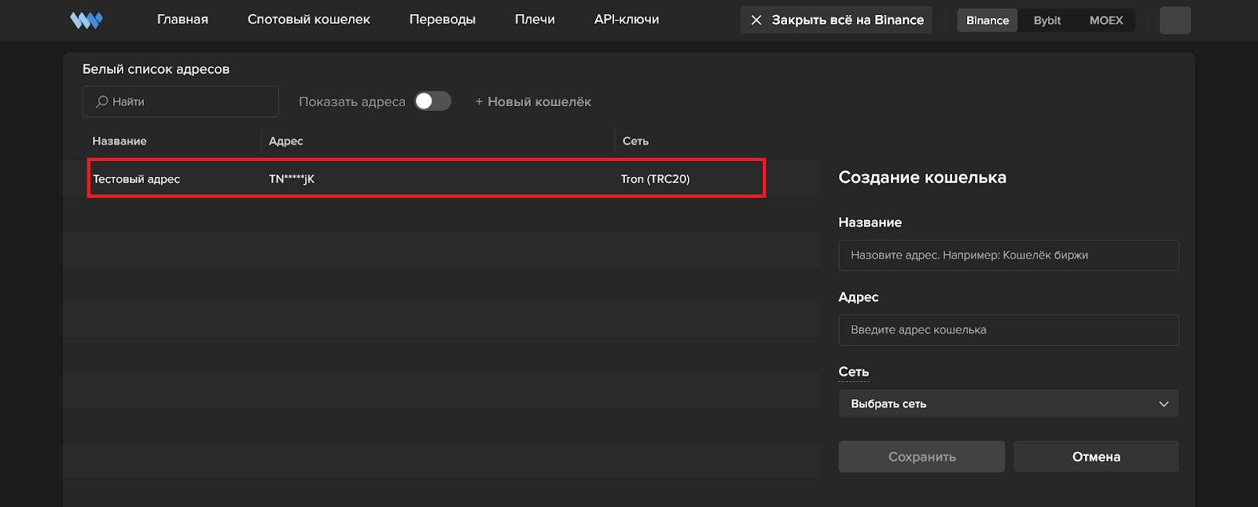Click + Новый кошелёк link
Screen dimensions: 1258x507
click(533, 101)
